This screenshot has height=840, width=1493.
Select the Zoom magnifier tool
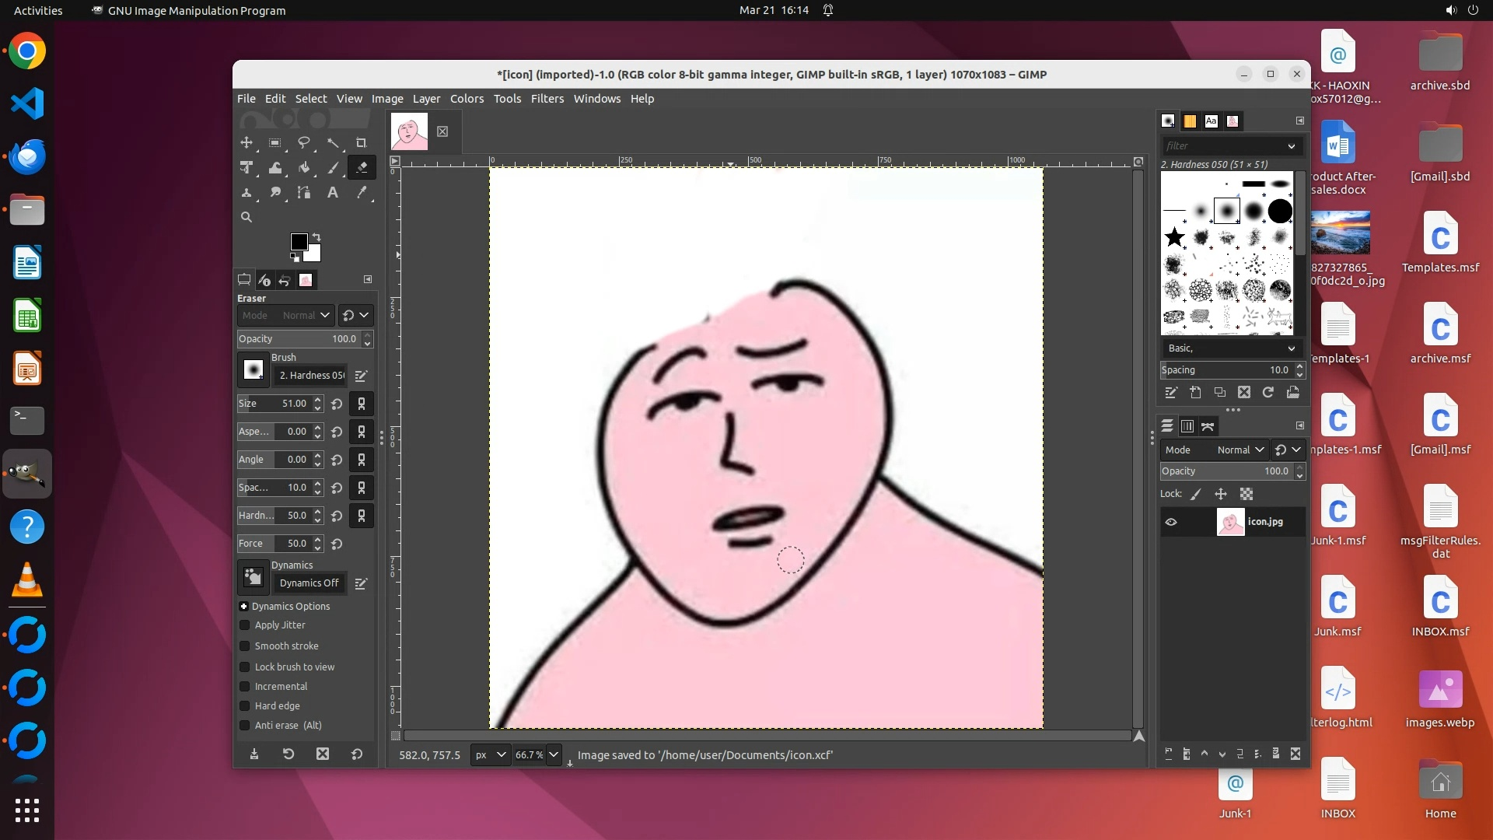click(x=247, y=218)
